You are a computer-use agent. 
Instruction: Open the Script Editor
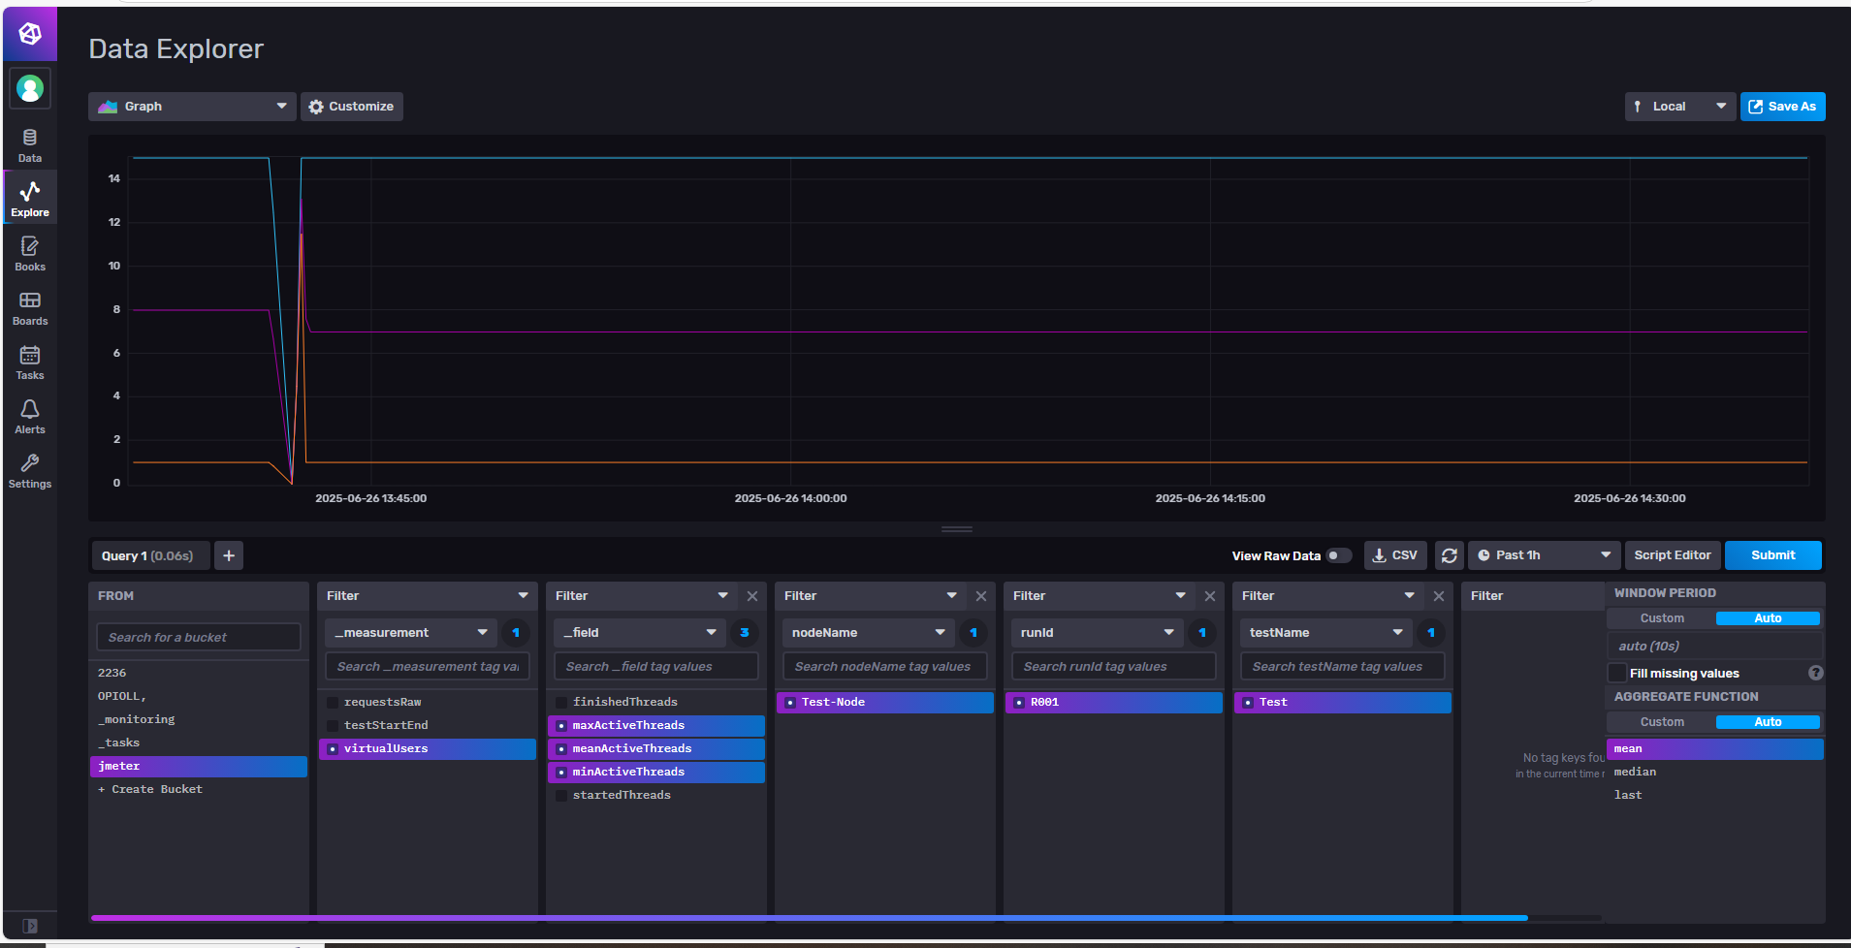(x=1673, y=555)
